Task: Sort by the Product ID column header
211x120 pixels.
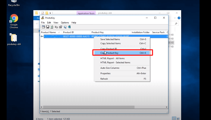Action: pos(75,32)
